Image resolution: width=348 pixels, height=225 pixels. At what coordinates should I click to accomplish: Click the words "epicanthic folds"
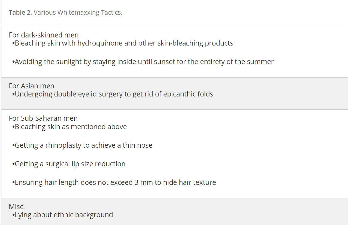click(188, 94)
